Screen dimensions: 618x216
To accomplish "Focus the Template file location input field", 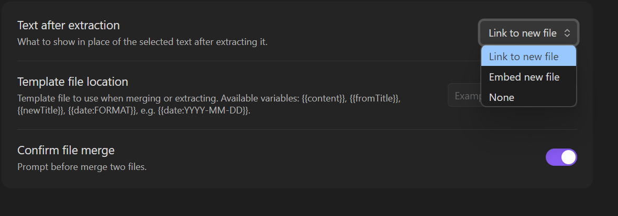I will coord(464,96).
